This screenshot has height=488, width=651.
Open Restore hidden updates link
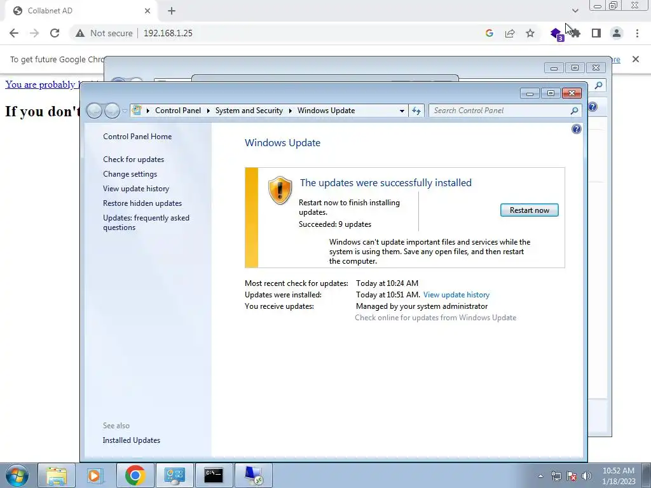coord(142,203)
